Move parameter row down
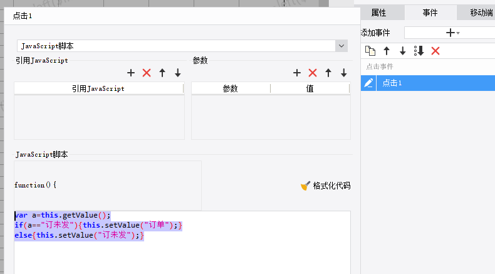Screen dimensions: 495x274 click(344, 73)
